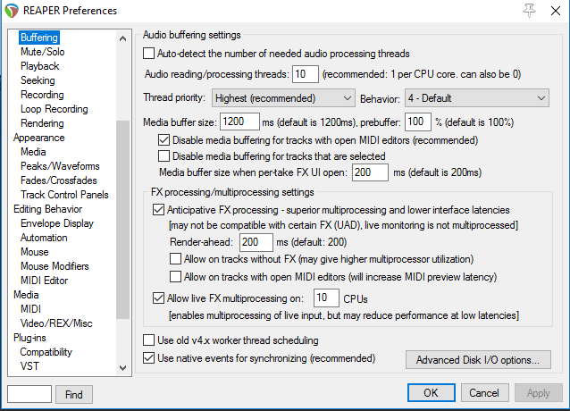570x411 pixels.
Task: Click the Find button
Action: click(x=74, y=394)
